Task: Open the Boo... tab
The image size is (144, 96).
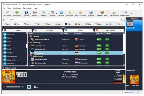Action: click(89, 24)
